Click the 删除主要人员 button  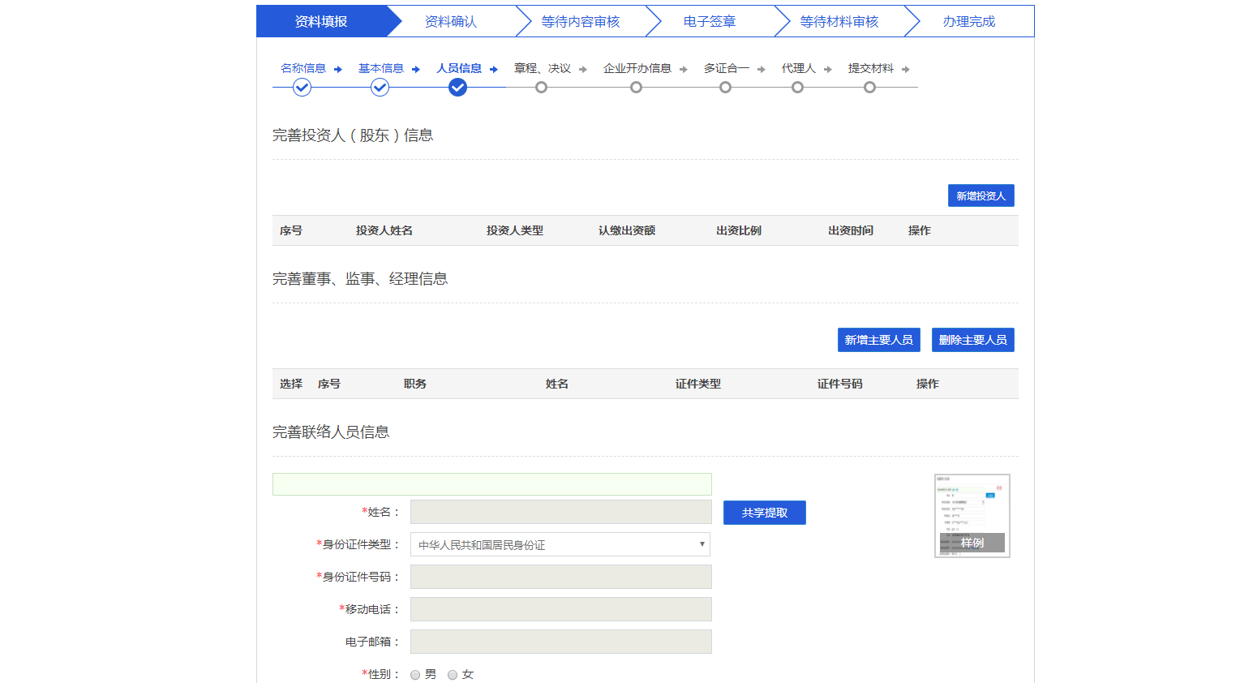click(972, 340)
